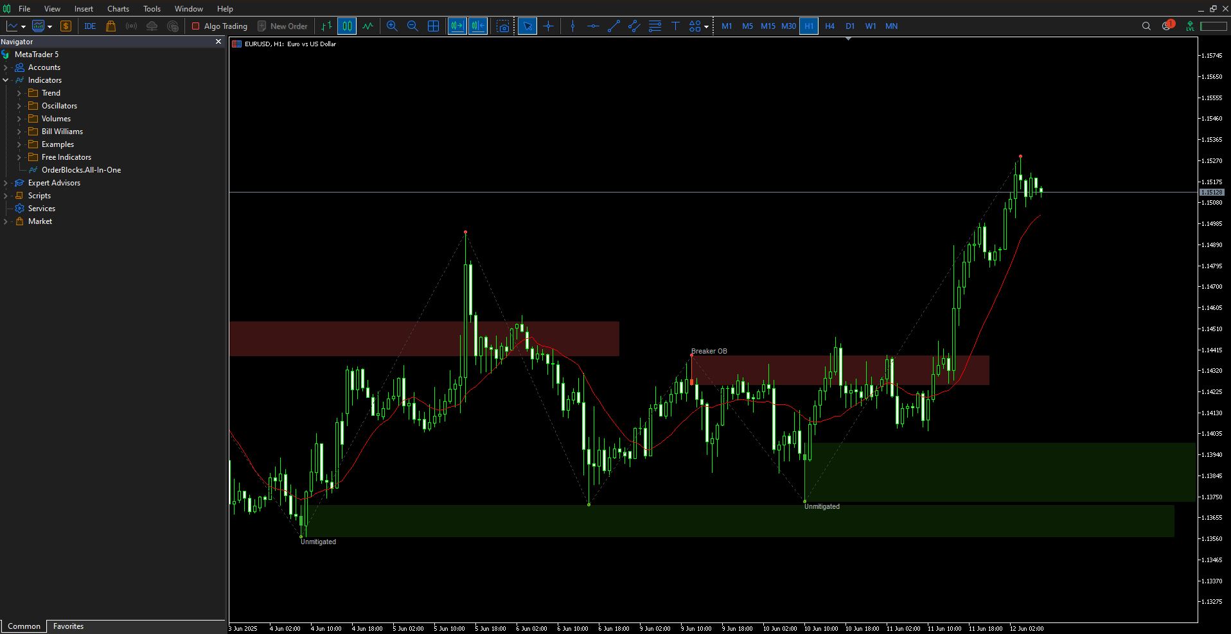The width and height of the screenshot is (1231, 634).
Task: Toggle the chart shift from right edge
Action: pyautogui.click(x=478, y=26)
